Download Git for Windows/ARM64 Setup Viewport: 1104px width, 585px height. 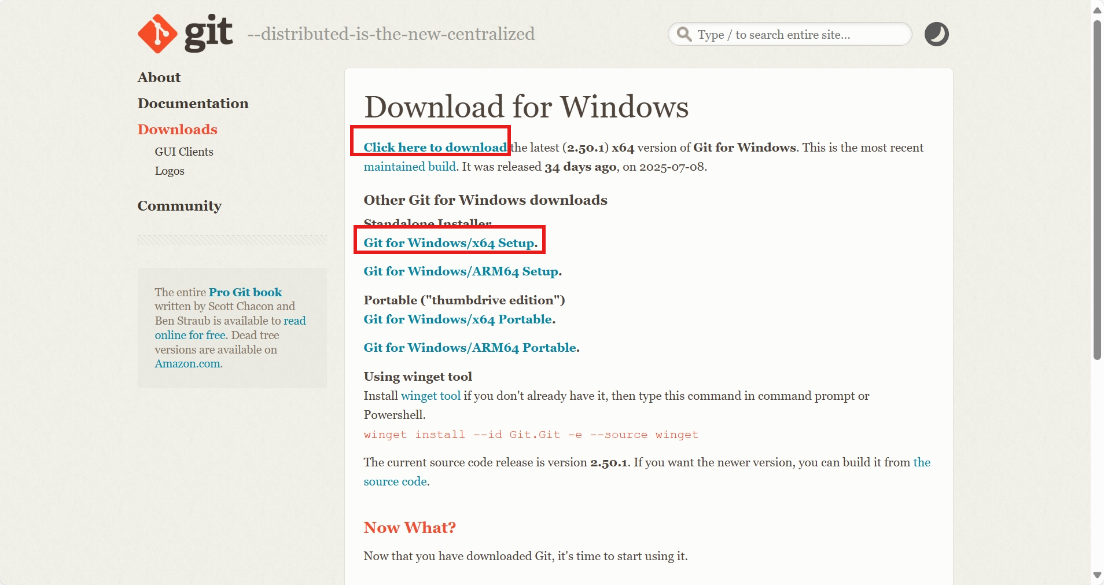click(x=462, y=271)
